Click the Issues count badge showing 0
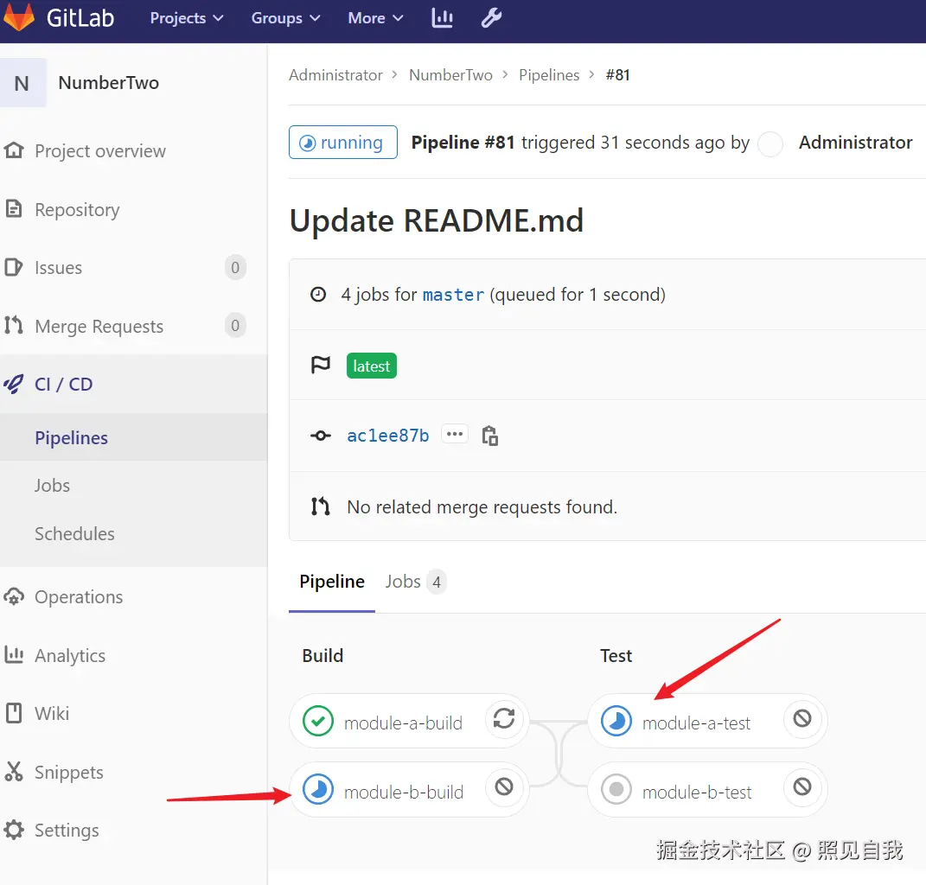 [x=235, y=267]
